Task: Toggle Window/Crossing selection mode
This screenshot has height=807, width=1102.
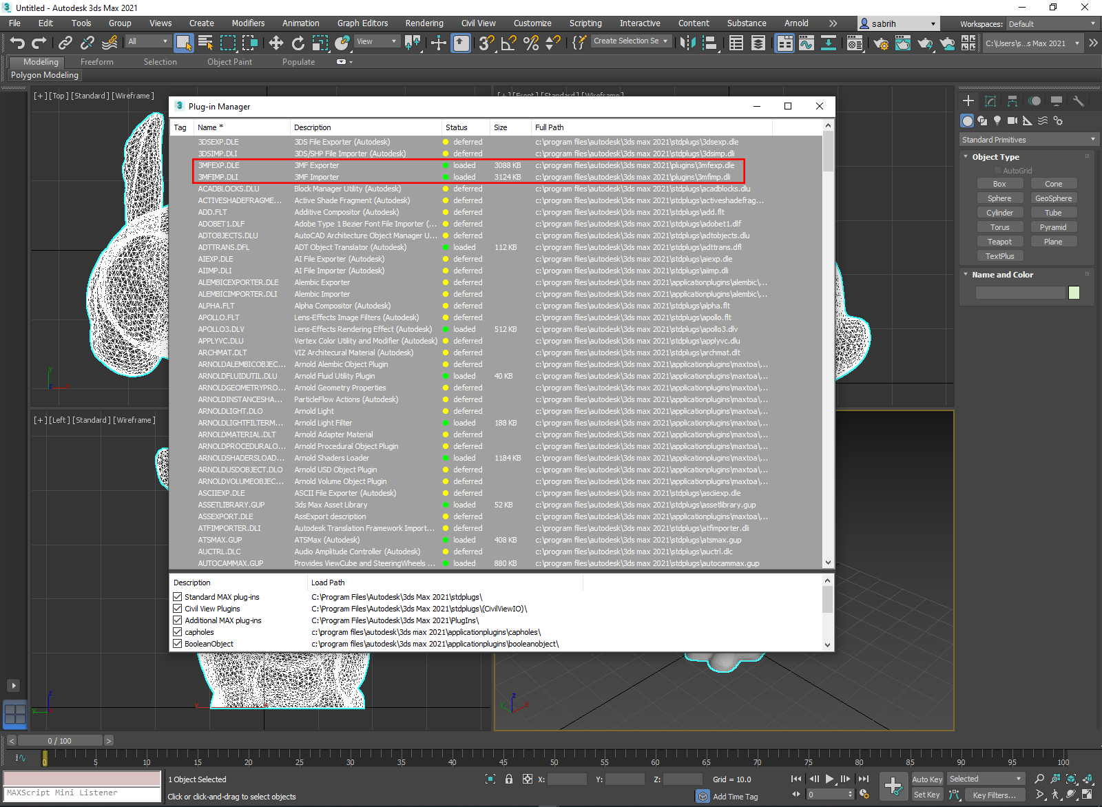Action: pos(249,43)
